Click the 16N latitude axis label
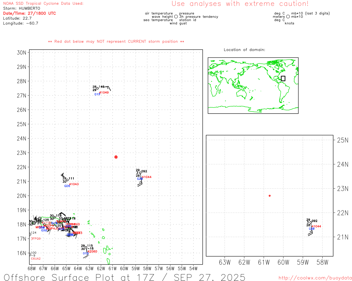Viewport: 352px width, 281px height. 21,253
